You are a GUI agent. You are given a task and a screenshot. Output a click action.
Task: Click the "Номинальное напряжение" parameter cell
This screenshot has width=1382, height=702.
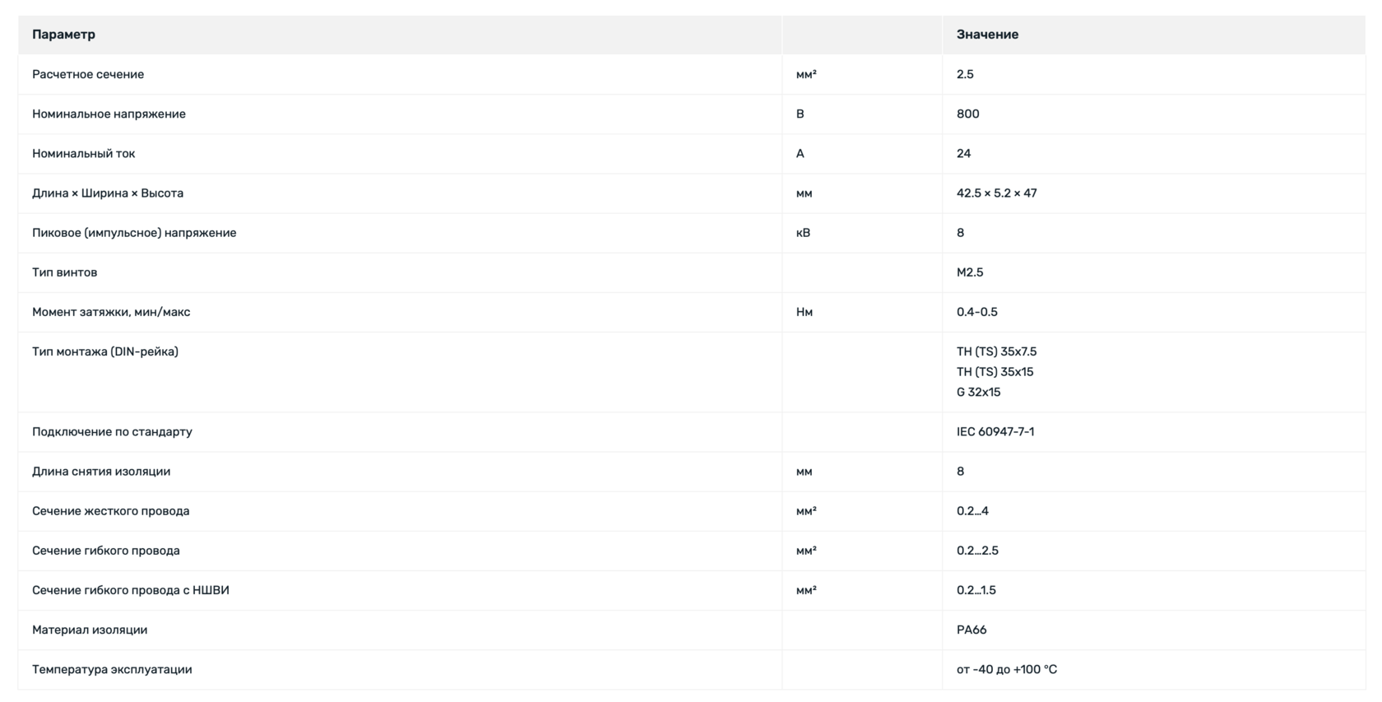[x=109, y=114]
